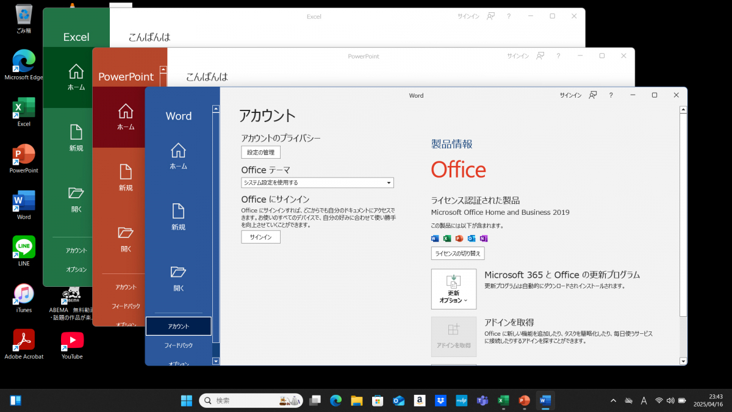The height and width of the screenshot is (412, 732).
Task: Open Outlook from the taskbar
Action: click(399, 400)
